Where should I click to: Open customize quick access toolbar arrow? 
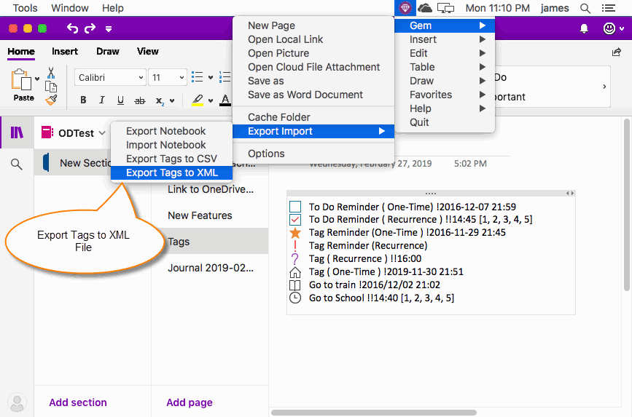click(109, 28)
